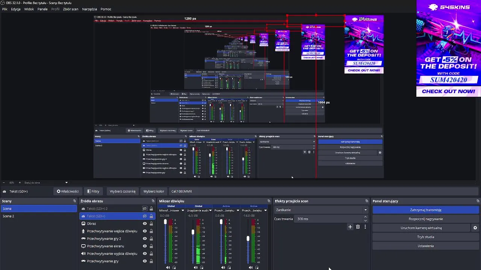Undock the Sceny panel

click(x=74, y=201)
